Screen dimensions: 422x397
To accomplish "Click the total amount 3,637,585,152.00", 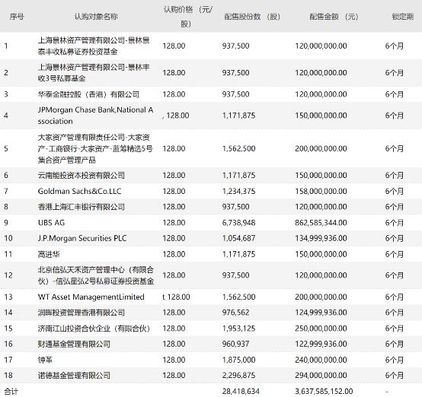I will pos(324,392).
